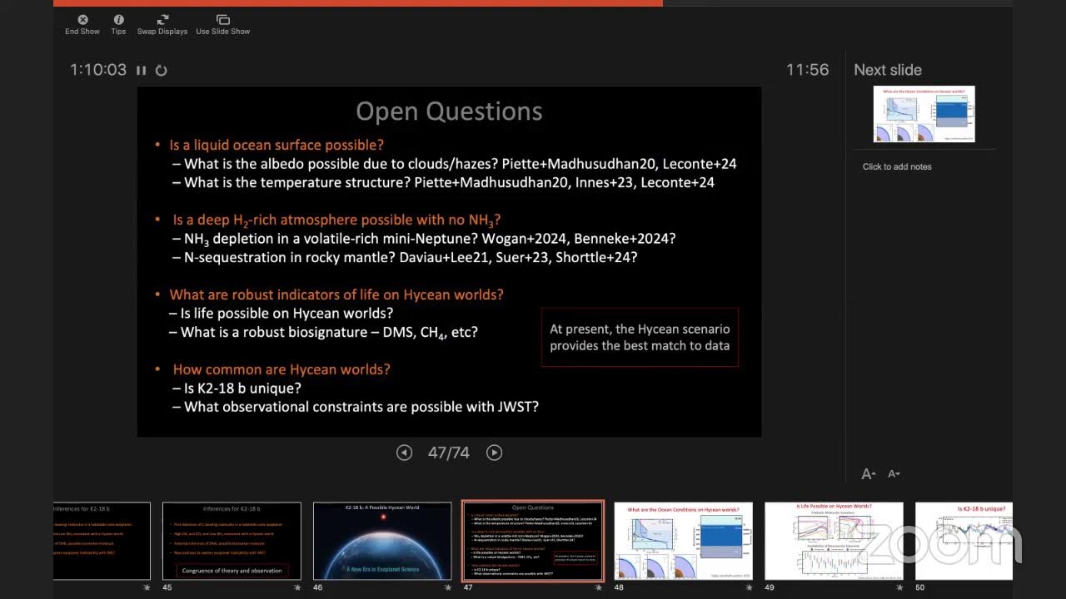This screenshot has height=599, width=1066.
Task: Click 'Is a liquid ocean surface possible?' bullet
Action: 276,145
